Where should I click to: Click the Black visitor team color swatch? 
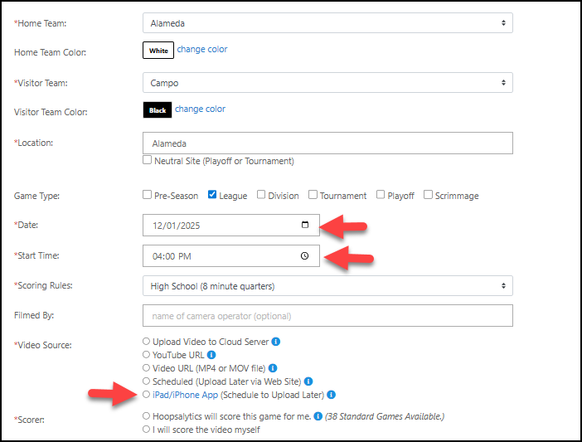[158, 110]
